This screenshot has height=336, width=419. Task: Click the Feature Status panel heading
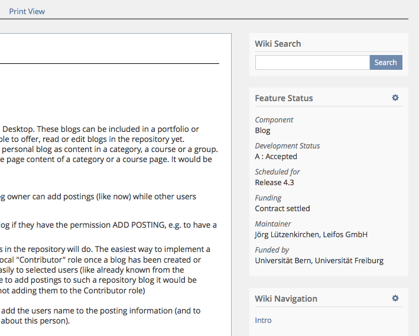click(x=284, y=98)
